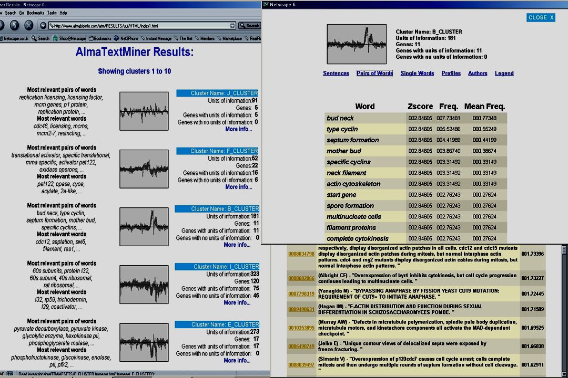The image size is (568, 378).
Task: Close the B_CLUSTER detail popup with CLOSE X
Action: pyautogui.click(x=541, y=17)
